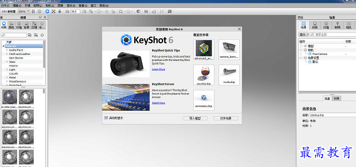Click the scene name field showing startup.bip
Viewport: 356px width, 167px height.
(333, 115)
